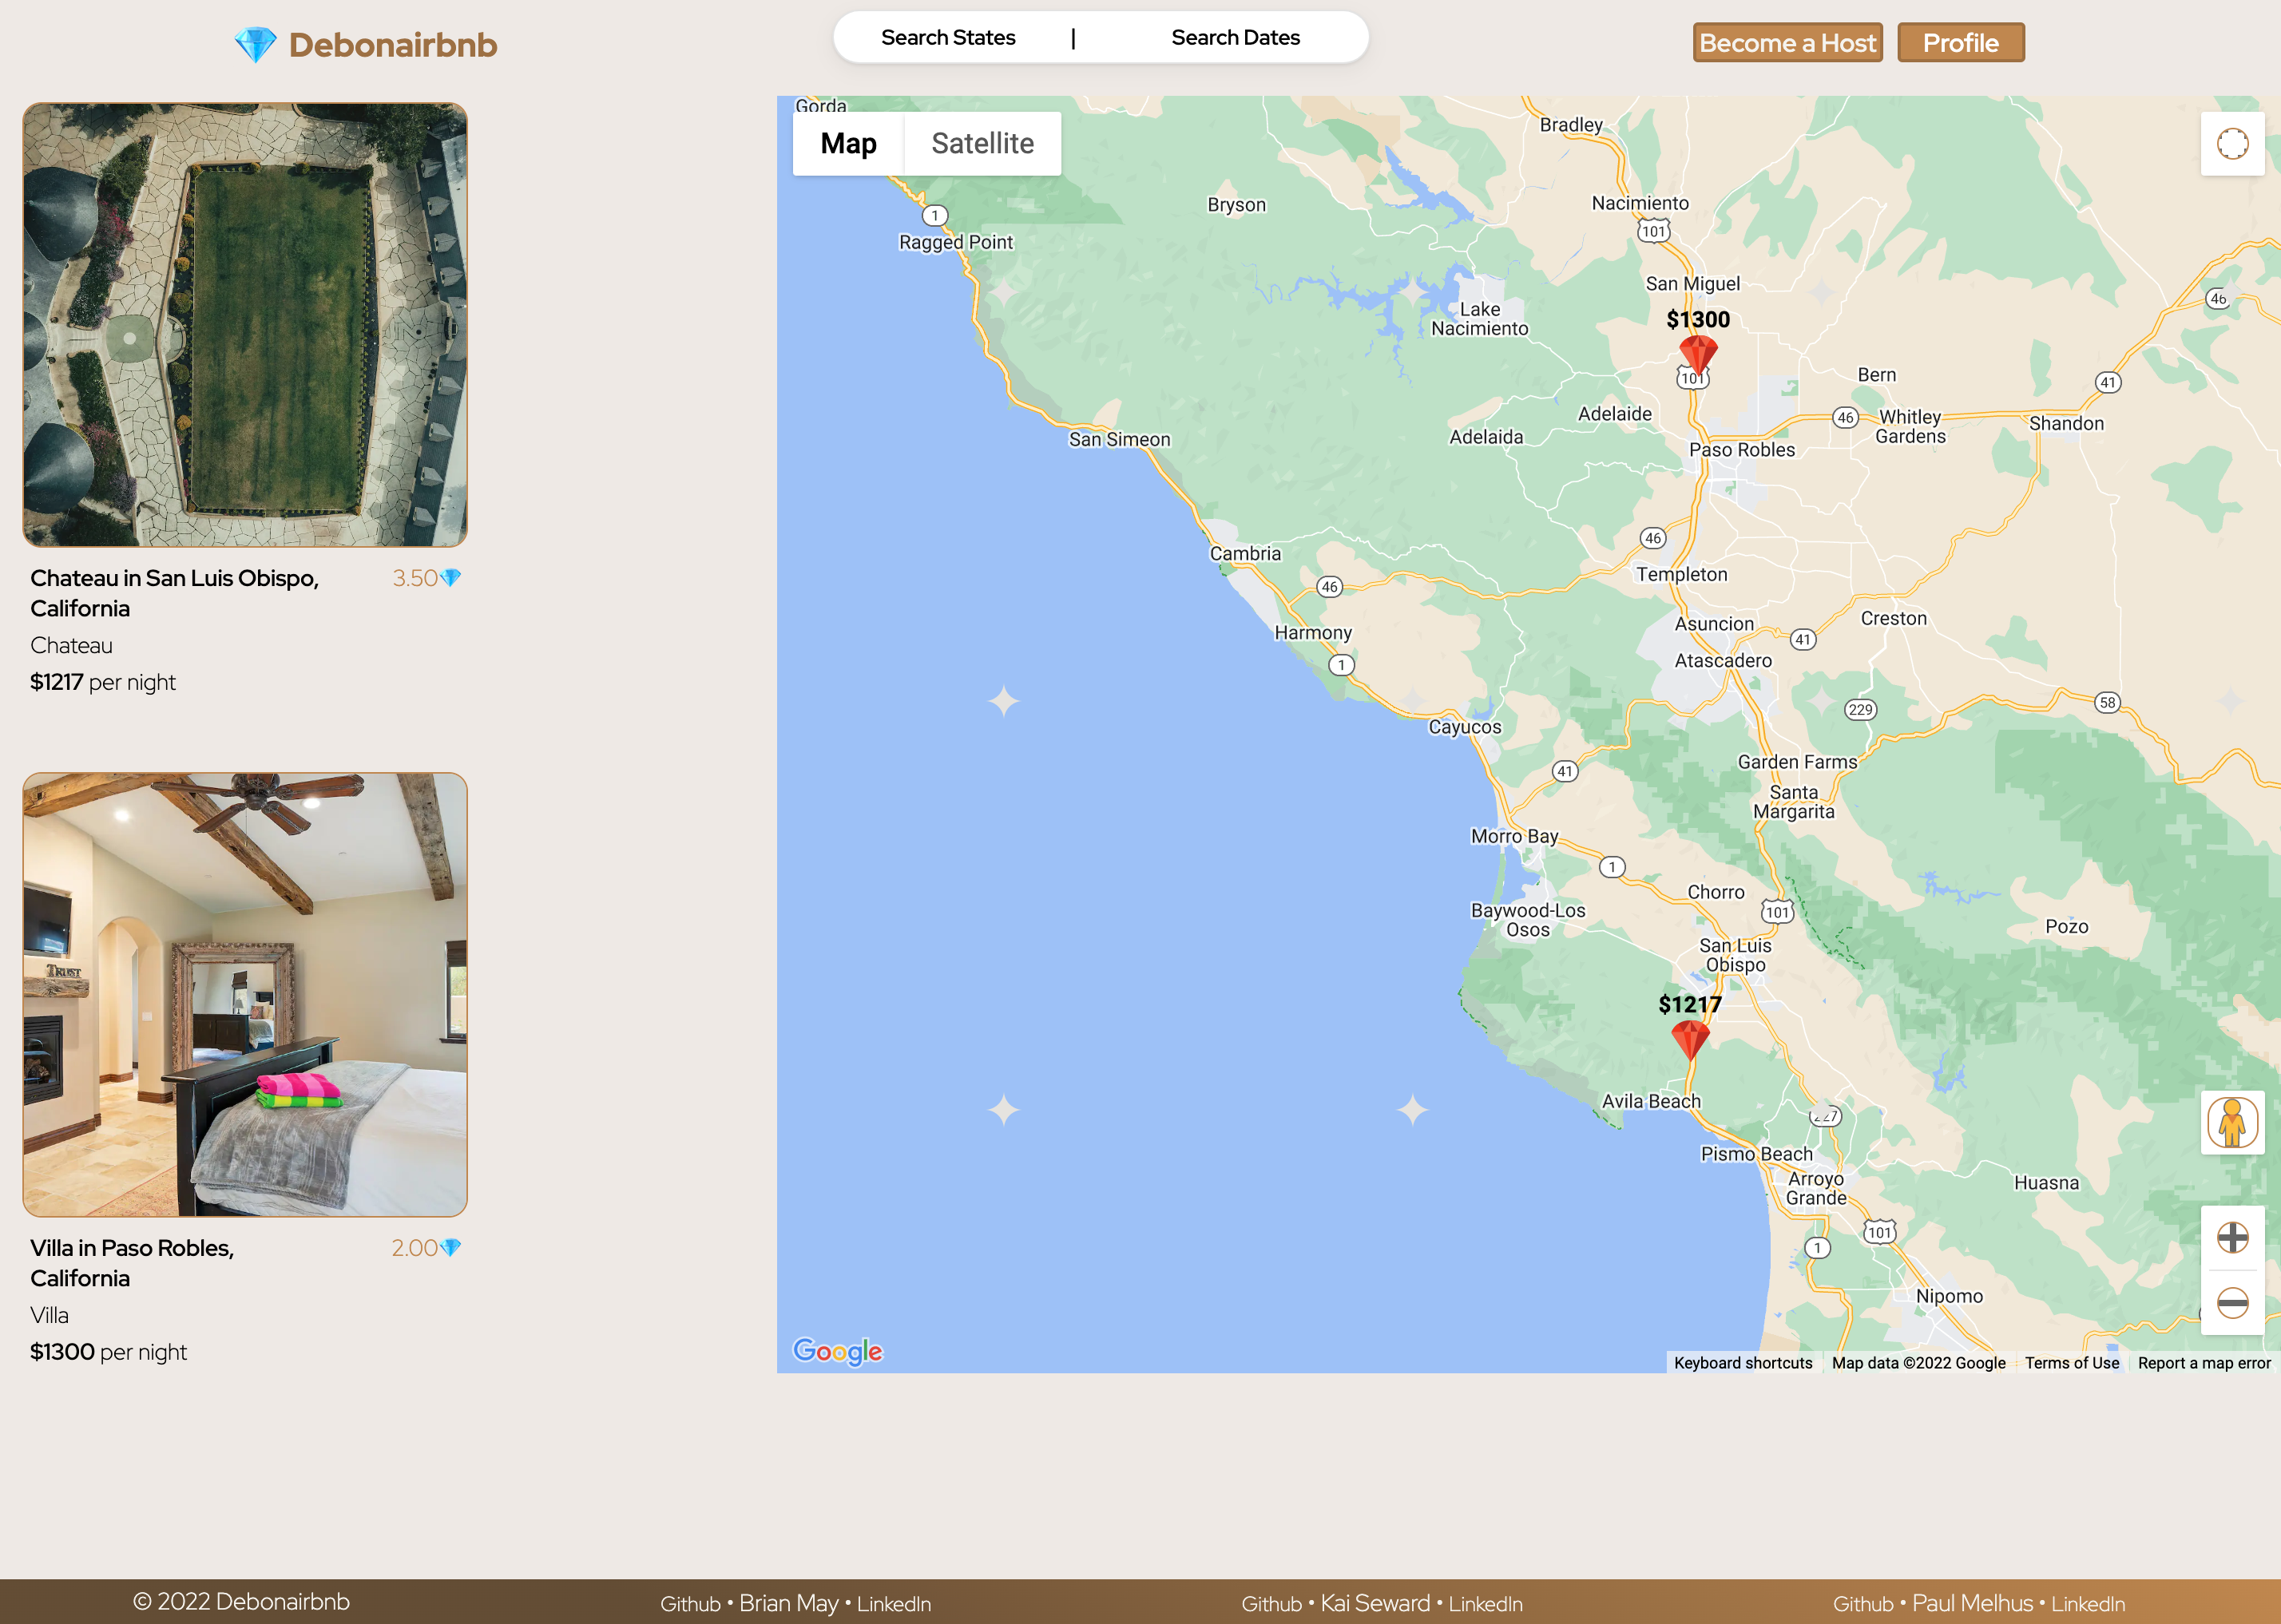The image size is (2281, 1624).
Task: Open the Chateau in San Luis Obispo photo
Action: (245, 325)
